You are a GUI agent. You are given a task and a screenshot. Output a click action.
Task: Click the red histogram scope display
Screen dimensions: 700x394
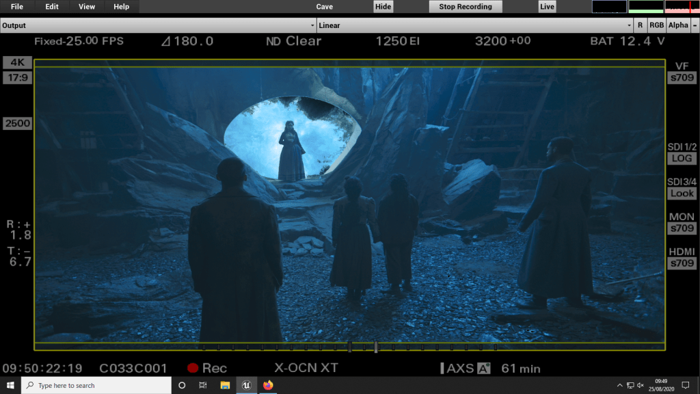coord(682,7)
